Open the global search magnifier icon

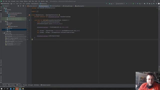(157, 3)
